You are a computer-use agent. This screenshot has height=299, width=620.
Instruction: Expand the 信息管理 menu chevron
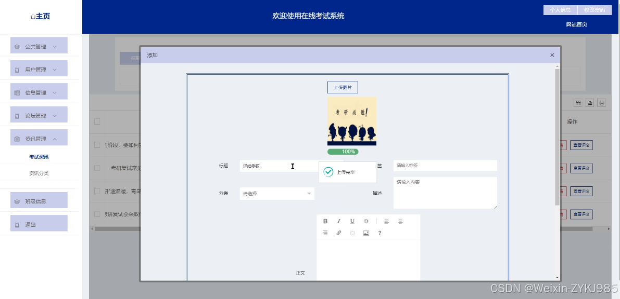(55, 93)
